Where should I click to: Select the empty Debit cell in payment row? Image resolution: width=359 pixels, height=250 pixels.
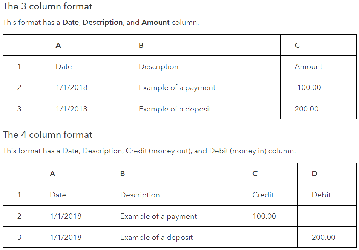pos(327,216)
